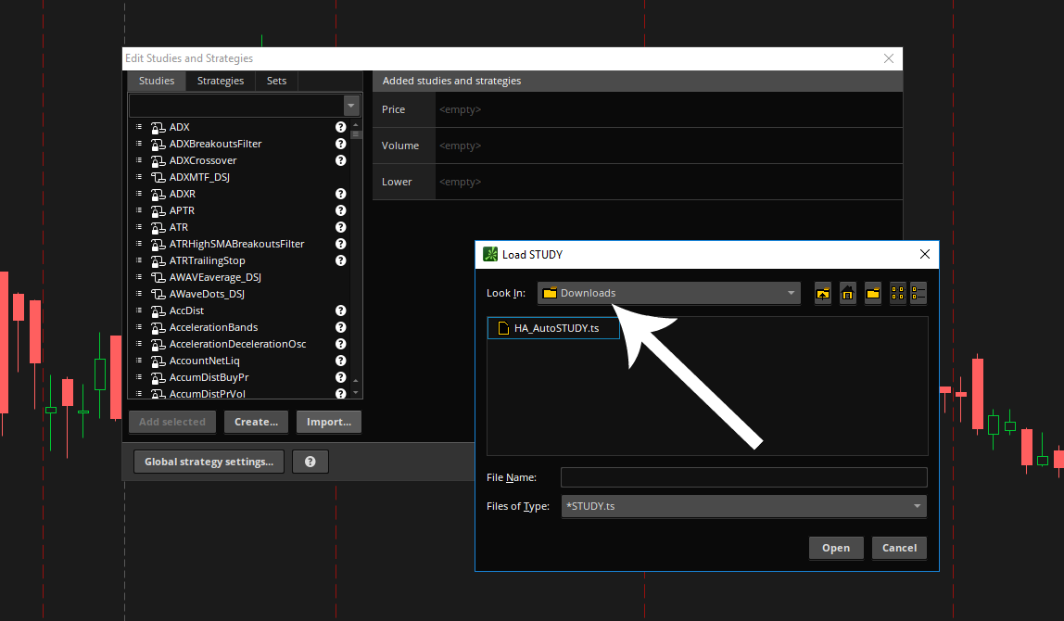Open the Files of Type dropdown
Viewport: 1064px width, 621px height.
pos(917,506)
